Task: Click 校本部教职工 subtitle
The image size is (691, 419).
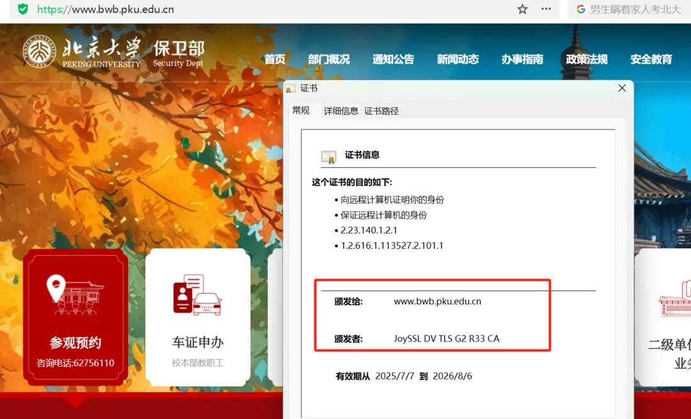Action: click(198, 363)
